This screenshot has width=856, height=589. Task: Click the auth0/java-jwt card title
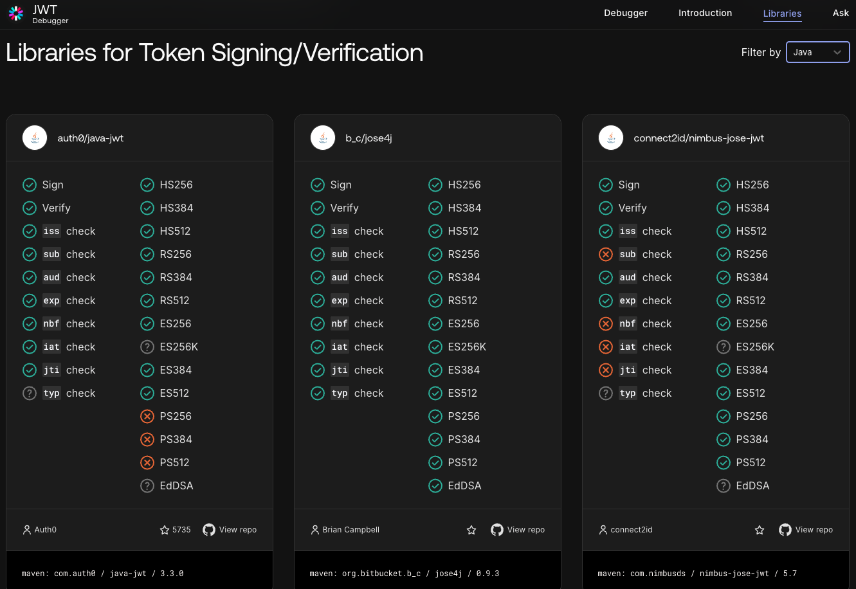tap(91, 138)
